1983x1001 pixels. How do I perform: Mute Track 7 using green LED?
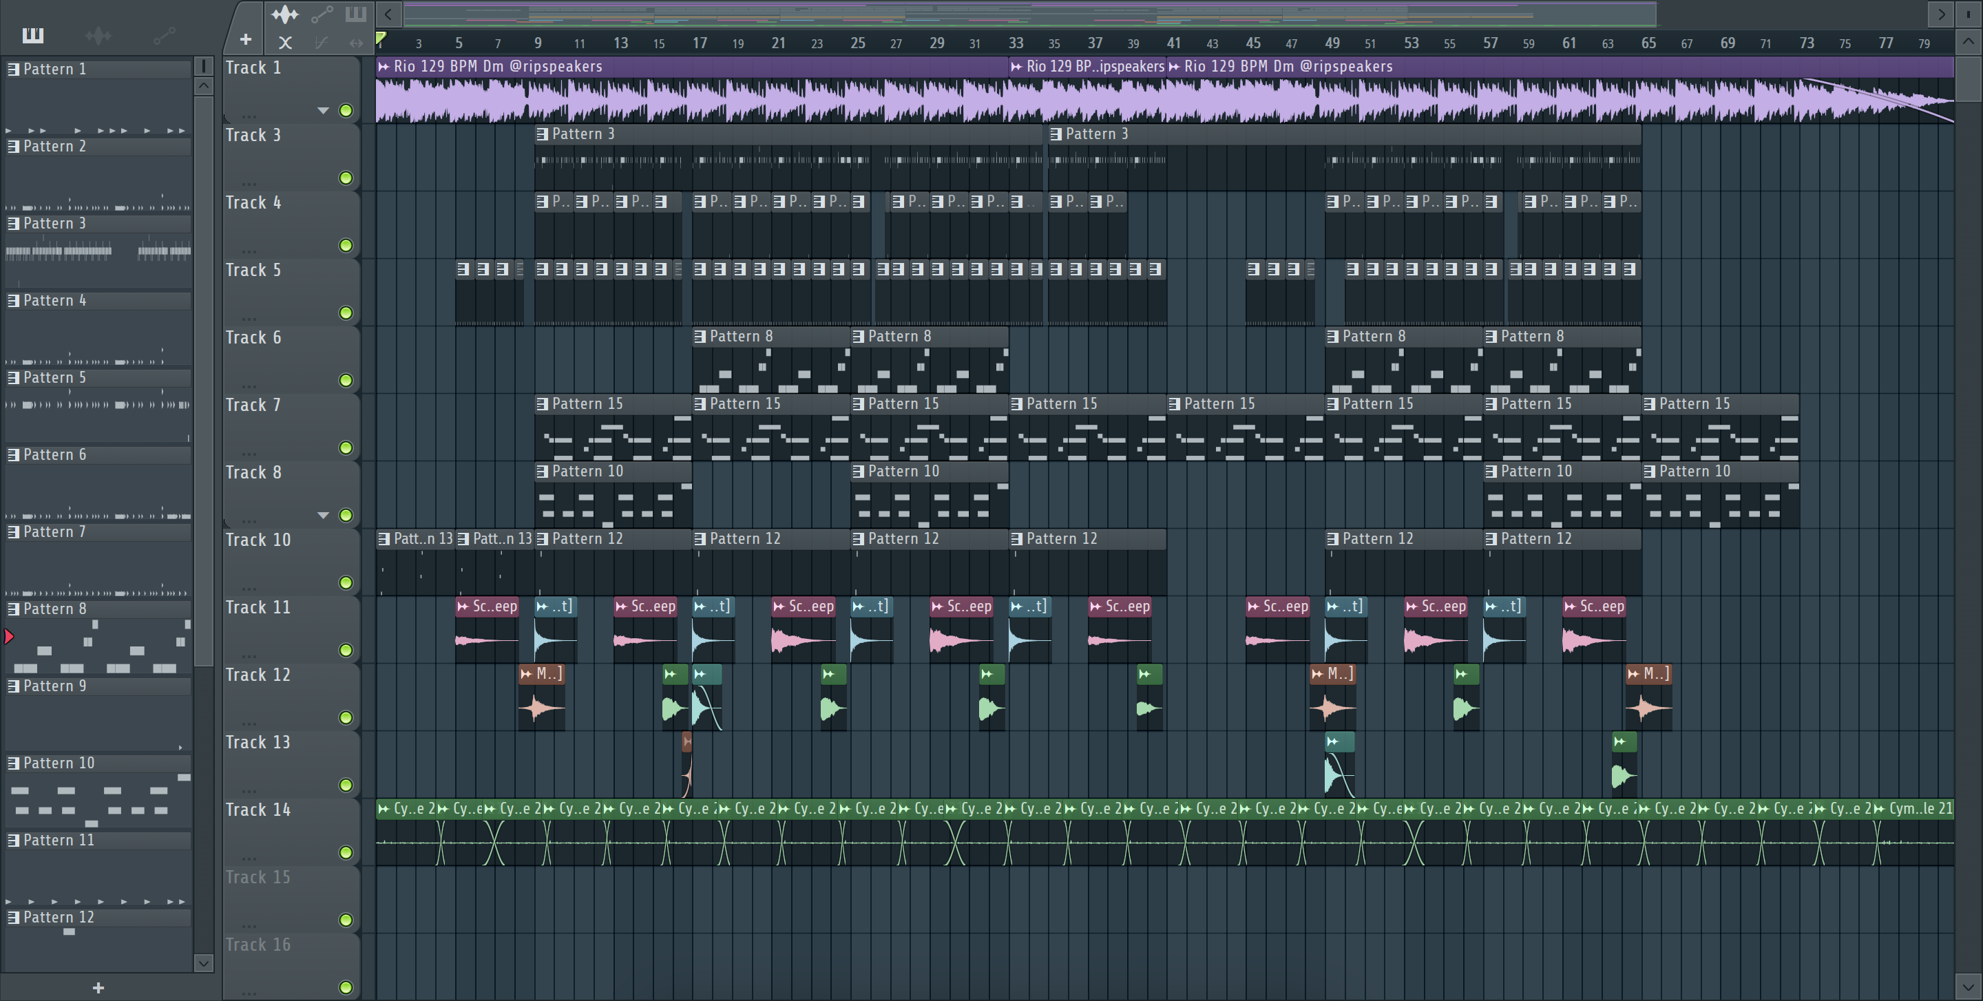point(346,447)
